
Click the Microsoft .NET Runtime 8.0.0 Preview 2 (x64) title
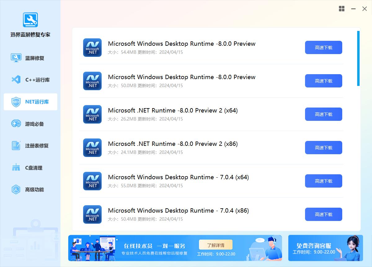(x=173, y=110)
